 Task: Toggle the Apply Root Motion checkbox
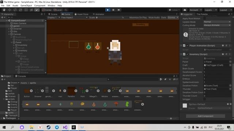tap(205, 19)
